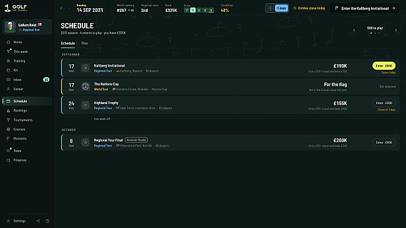Show next Still to play item

click(x=395, y=31)
